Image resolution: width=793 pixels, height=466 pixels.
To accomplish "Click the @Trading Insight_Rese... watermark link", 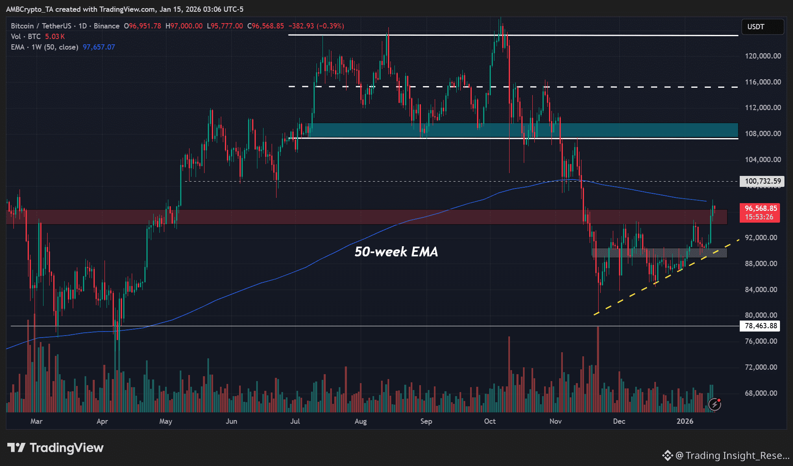I will pos(732,455).
